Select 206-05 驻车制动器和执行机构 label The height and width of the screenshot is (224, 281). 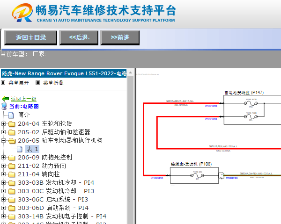60,140
